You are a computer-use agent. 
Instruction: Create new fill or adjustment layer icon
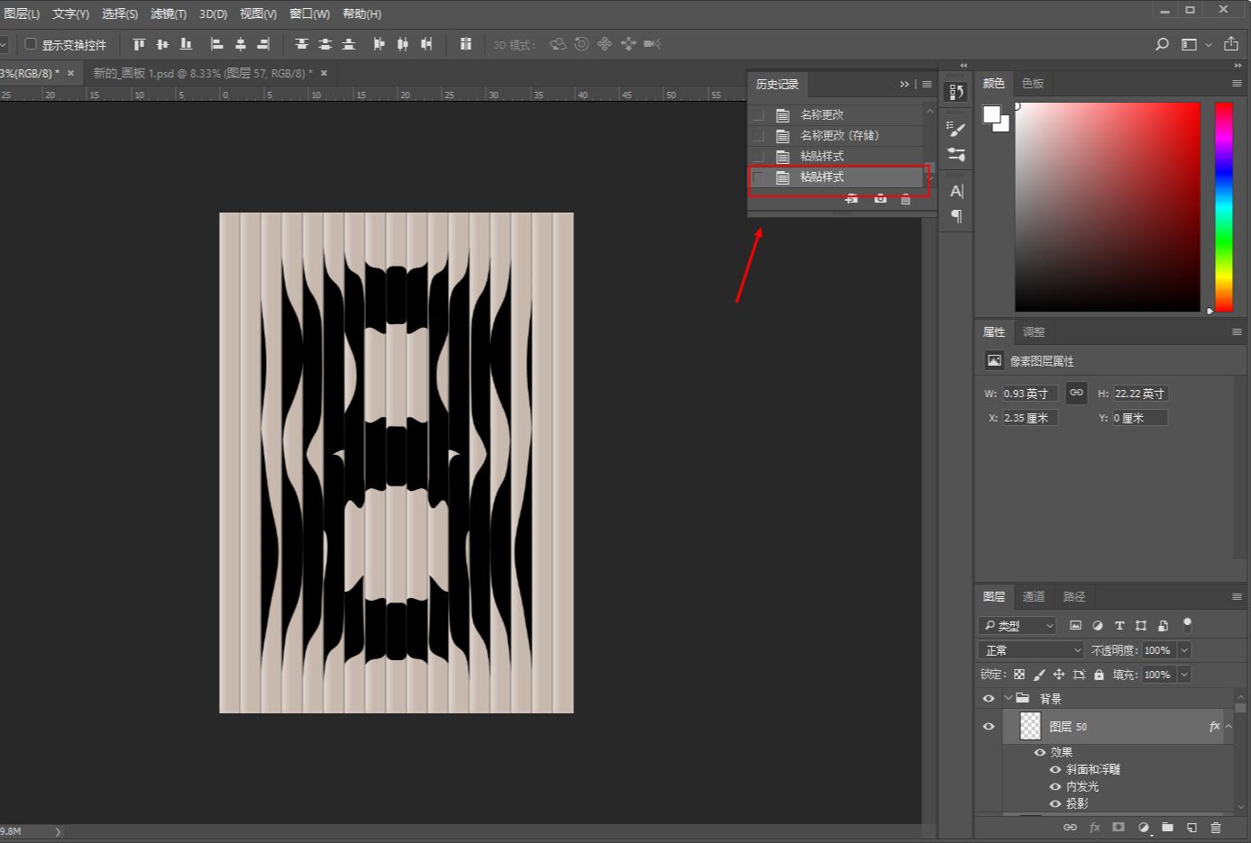pos(1143,827)
